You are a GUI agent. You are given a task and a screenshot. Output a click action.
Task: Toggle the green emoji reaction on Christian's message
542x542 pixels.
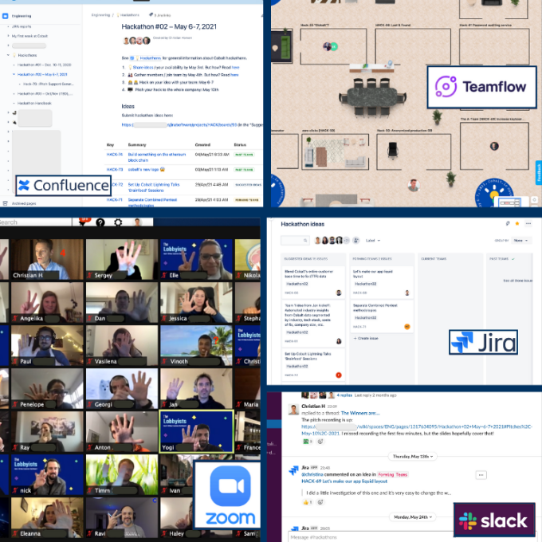308,442
